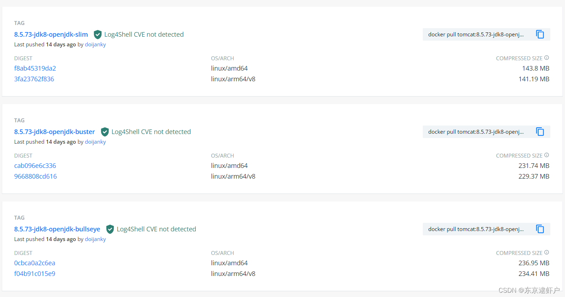Image resolution: width=565 pixels, height=297 pixels.
Task: Open the 8.5.73-jdk8-openjdk-bullseye tag link
Action: [57, 229]
